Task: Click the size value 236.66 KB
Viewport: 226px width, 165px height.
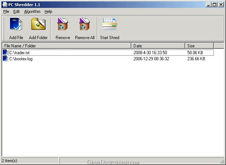Action: [x=196, y=59]
